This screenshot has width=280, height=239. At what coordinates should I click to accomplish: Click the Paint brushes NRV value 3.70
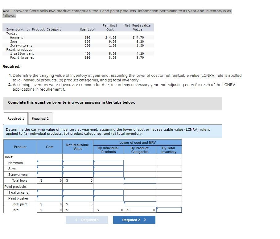(140, 58)
